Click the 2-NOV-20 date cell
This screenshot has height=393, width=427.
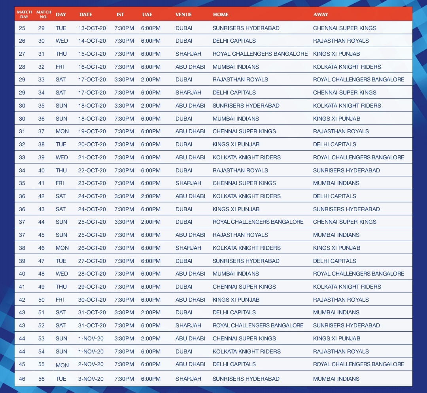pyautogui.click(x=91, y=364)
